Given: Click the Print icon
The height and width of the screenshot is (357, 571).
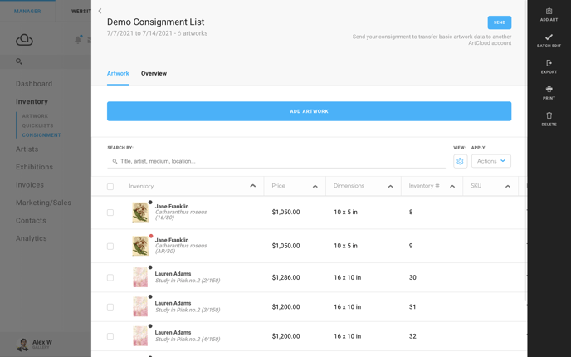Looking at the screenshot, I should pos(549,90).
